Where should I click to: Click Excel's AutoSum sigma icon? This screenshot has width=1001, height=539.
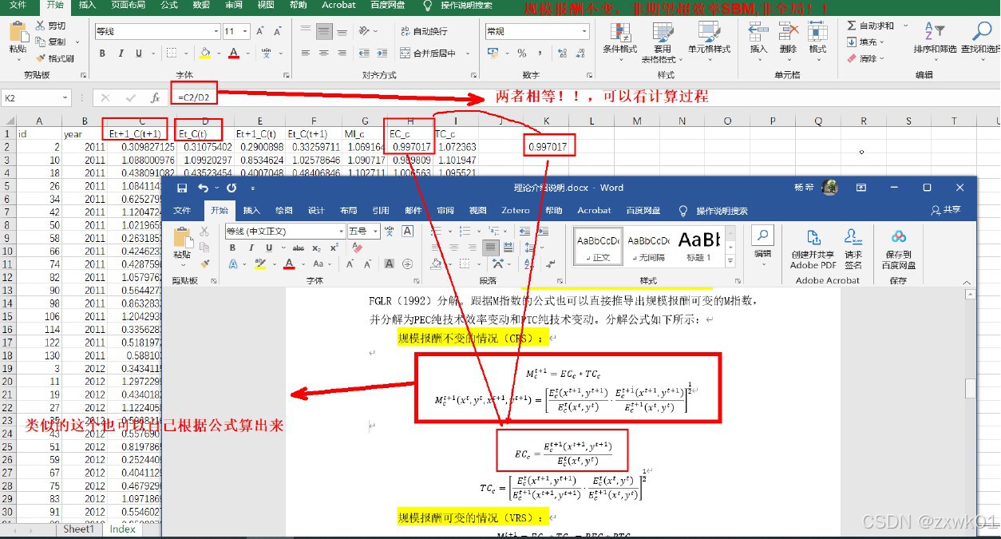(x=852, y=26)
